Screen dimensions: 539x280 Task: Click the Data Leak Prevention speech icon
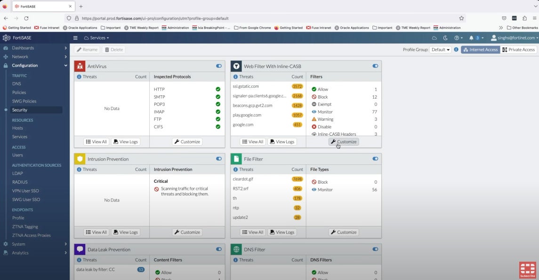tap(80, 249)
